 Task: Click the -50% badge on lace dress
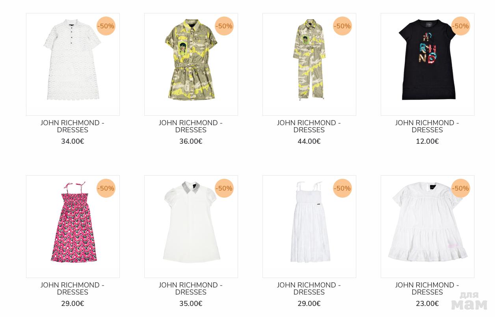[106, 26]
